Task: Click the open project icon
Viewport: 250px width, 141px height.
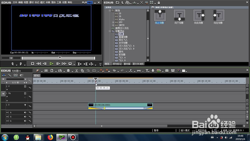Action: point(60,71)
